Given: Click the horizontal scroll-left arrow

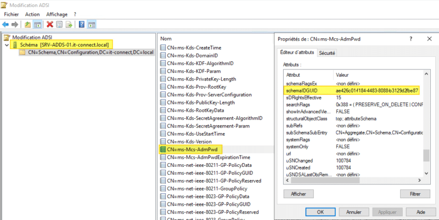Looking at the screenshot, I should (x=287, y=181).
